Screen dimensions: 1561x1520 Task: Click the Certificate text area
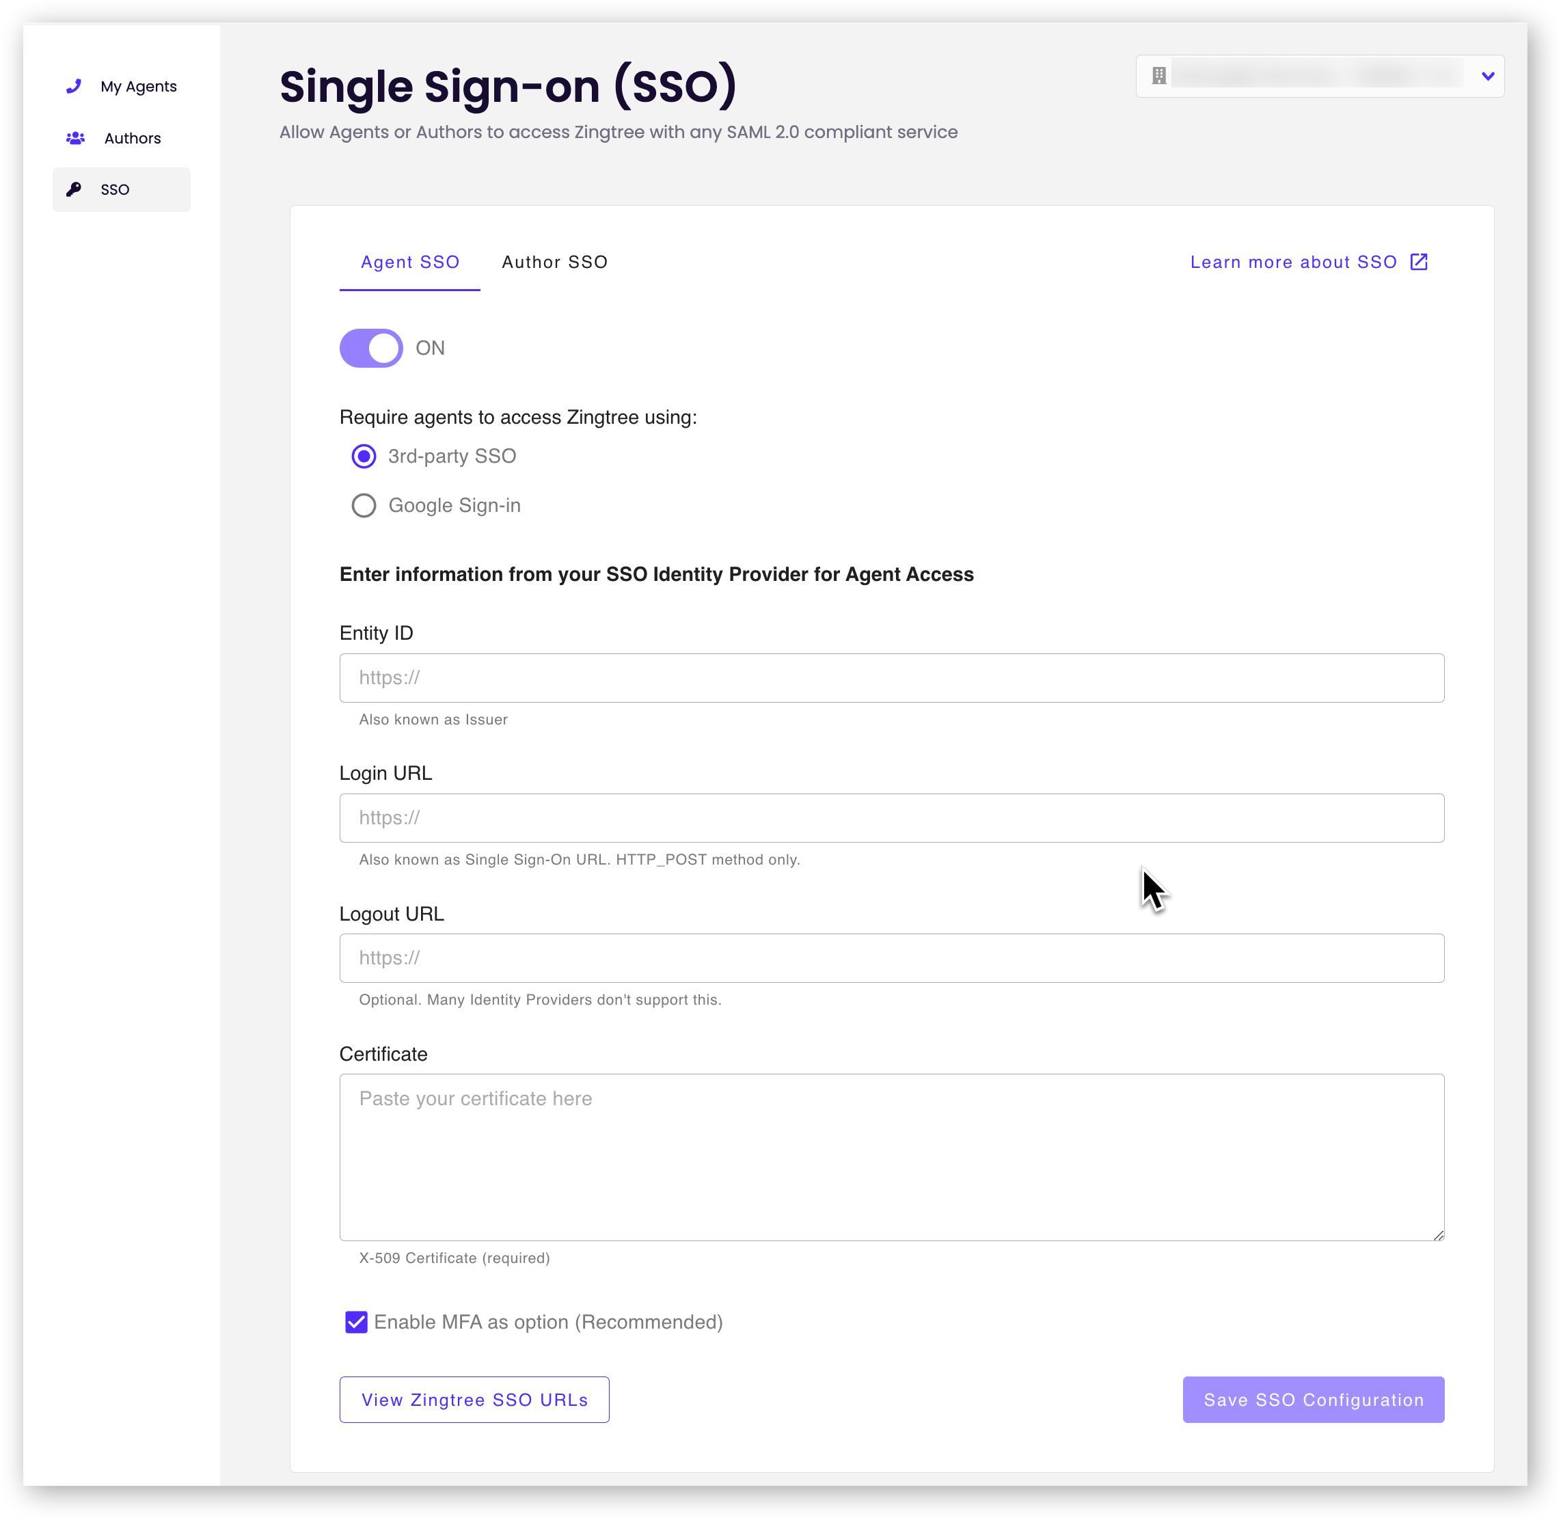[x=892, y=1158]
